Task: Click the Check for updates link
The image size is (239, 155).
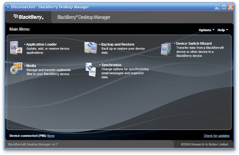Action: [x=217, y=136]
